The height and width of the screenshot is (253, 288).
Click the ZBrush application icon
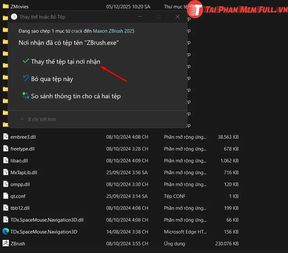(5, 243)
